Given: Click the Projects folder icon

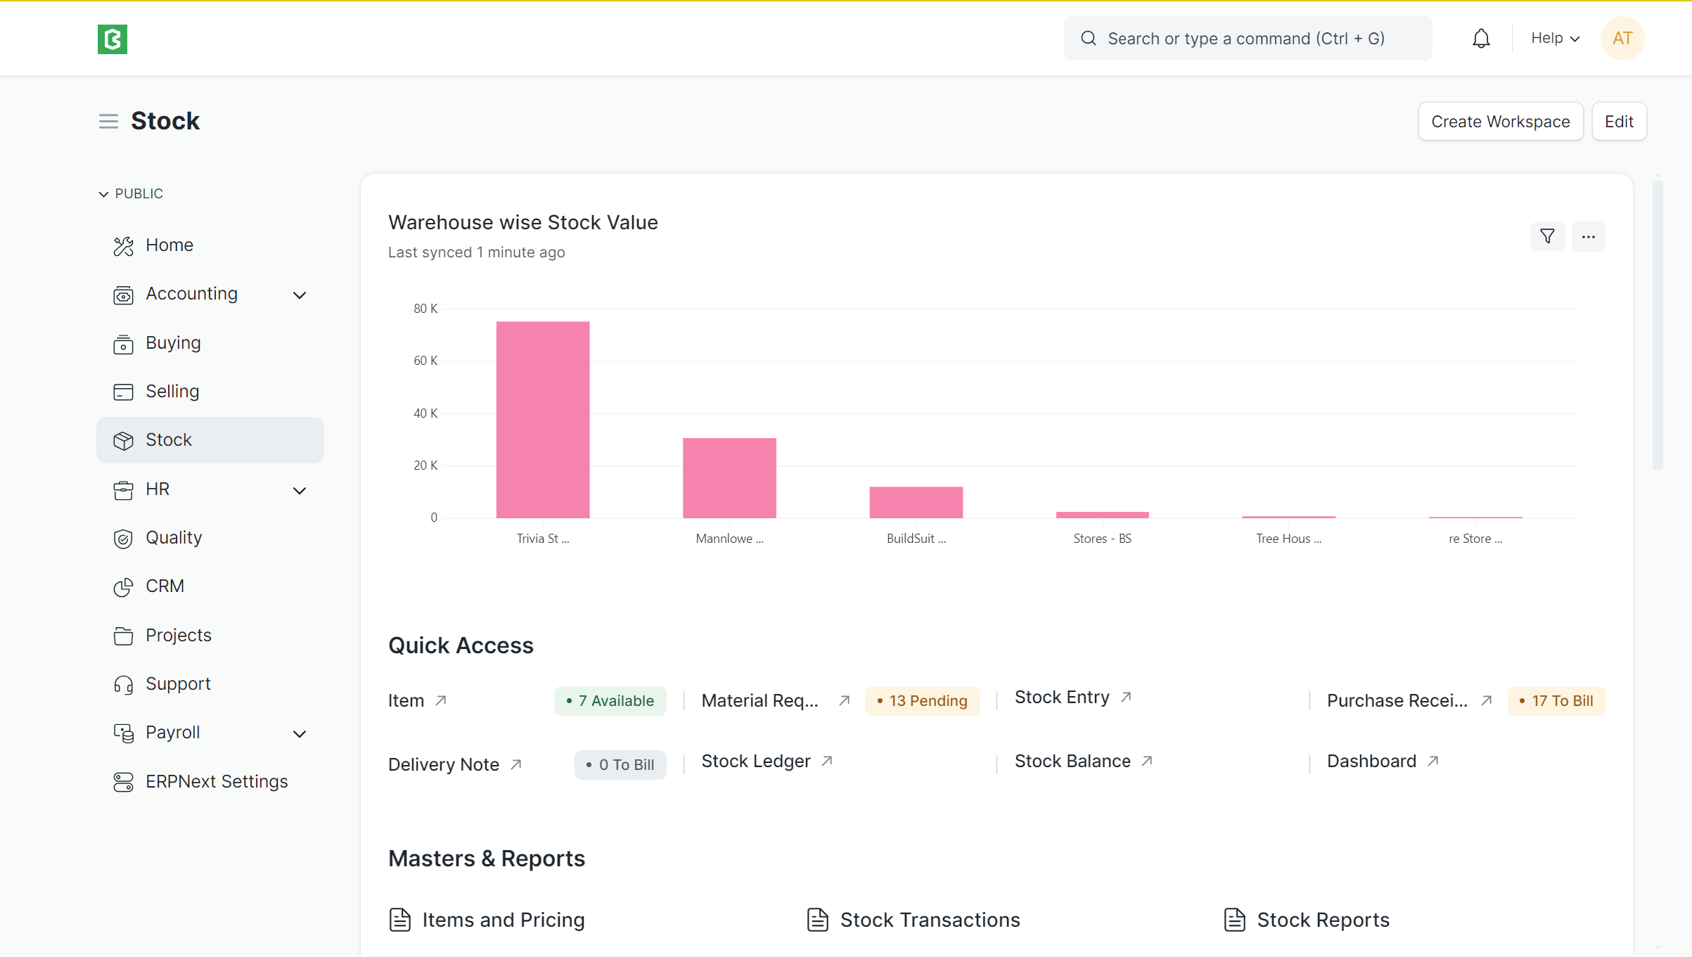Looking at the screenshot, I should click(x=124, y=635).
